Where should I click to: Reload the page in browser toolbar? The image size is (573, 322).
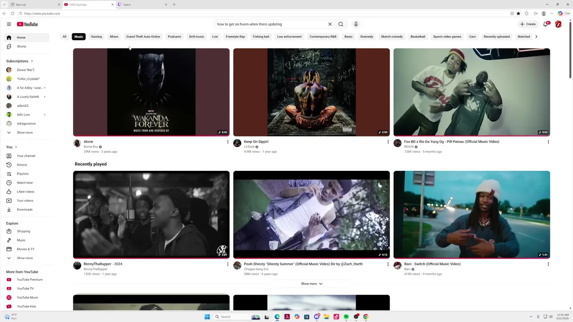12,13
